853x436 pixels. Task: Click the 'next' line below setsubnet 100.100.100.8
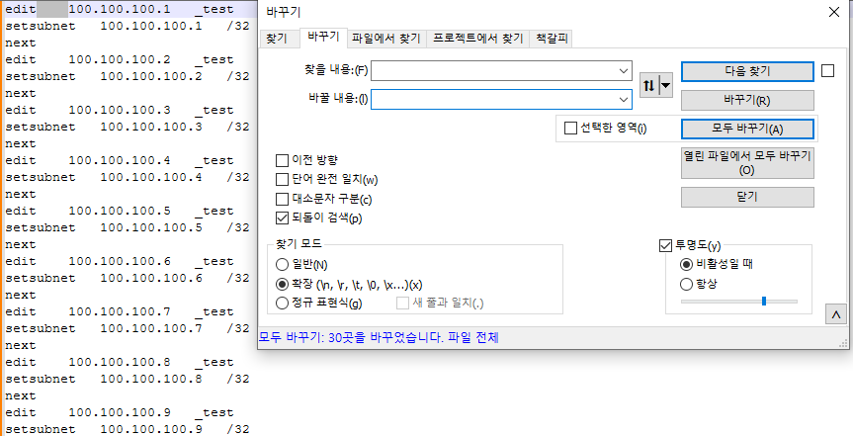pos(20,395)
